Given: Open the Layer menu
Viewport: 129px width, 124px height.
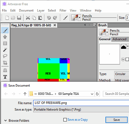Looking at the screenshot, I should tap(41, 10).
